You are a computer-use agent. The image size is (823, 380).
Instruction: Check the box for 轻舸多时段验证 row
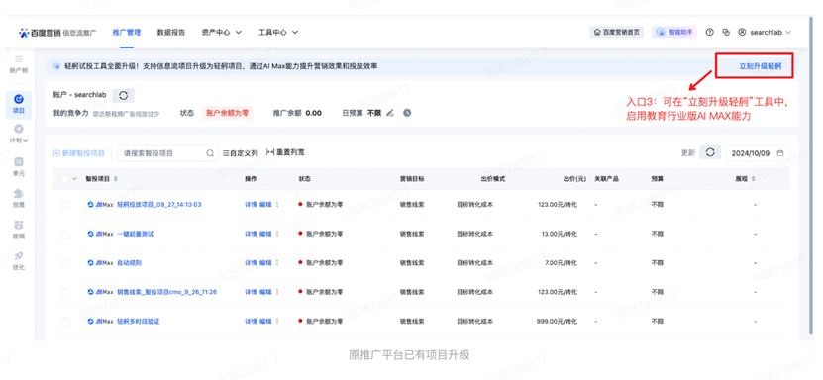point(65,322)
